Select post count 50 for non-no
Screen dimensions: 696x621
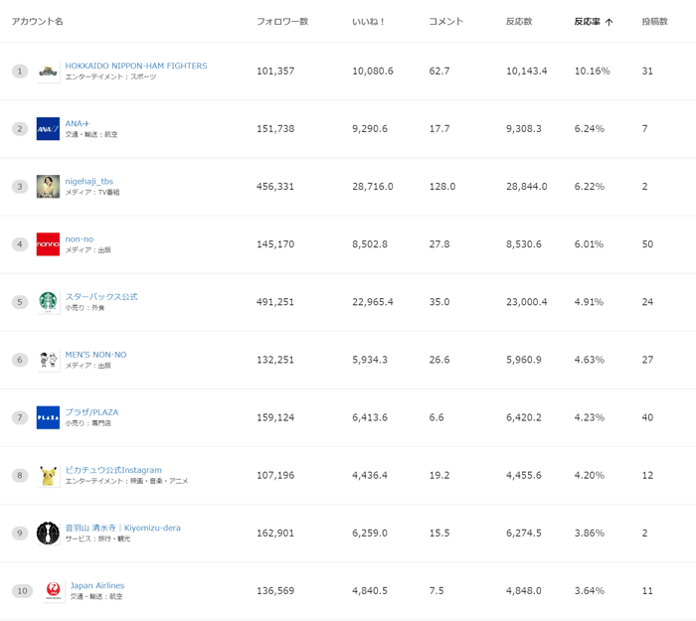647,244
